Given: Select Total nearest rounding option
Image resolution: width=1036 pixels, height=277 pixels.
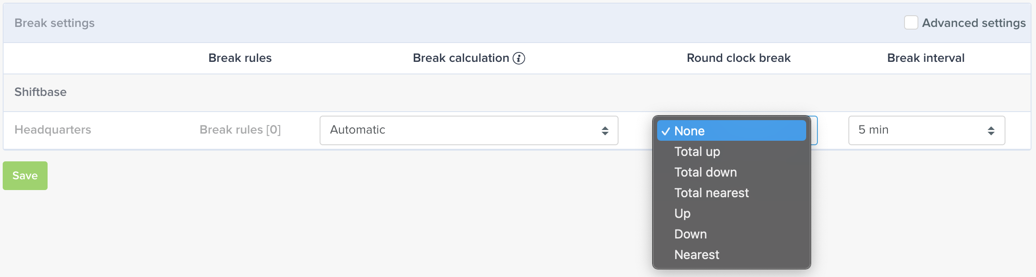Looking at the screenshot, I should [731, 193].
